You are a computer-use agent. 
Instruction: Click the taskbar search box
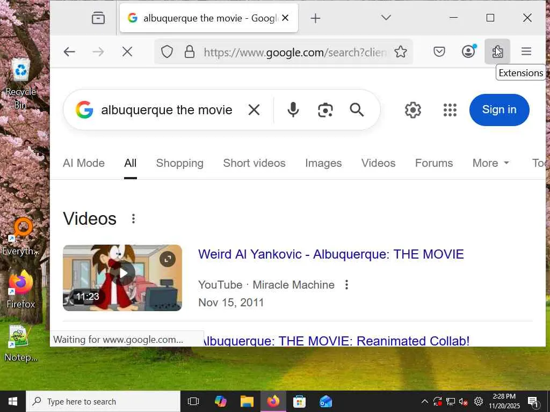point(103,401)
